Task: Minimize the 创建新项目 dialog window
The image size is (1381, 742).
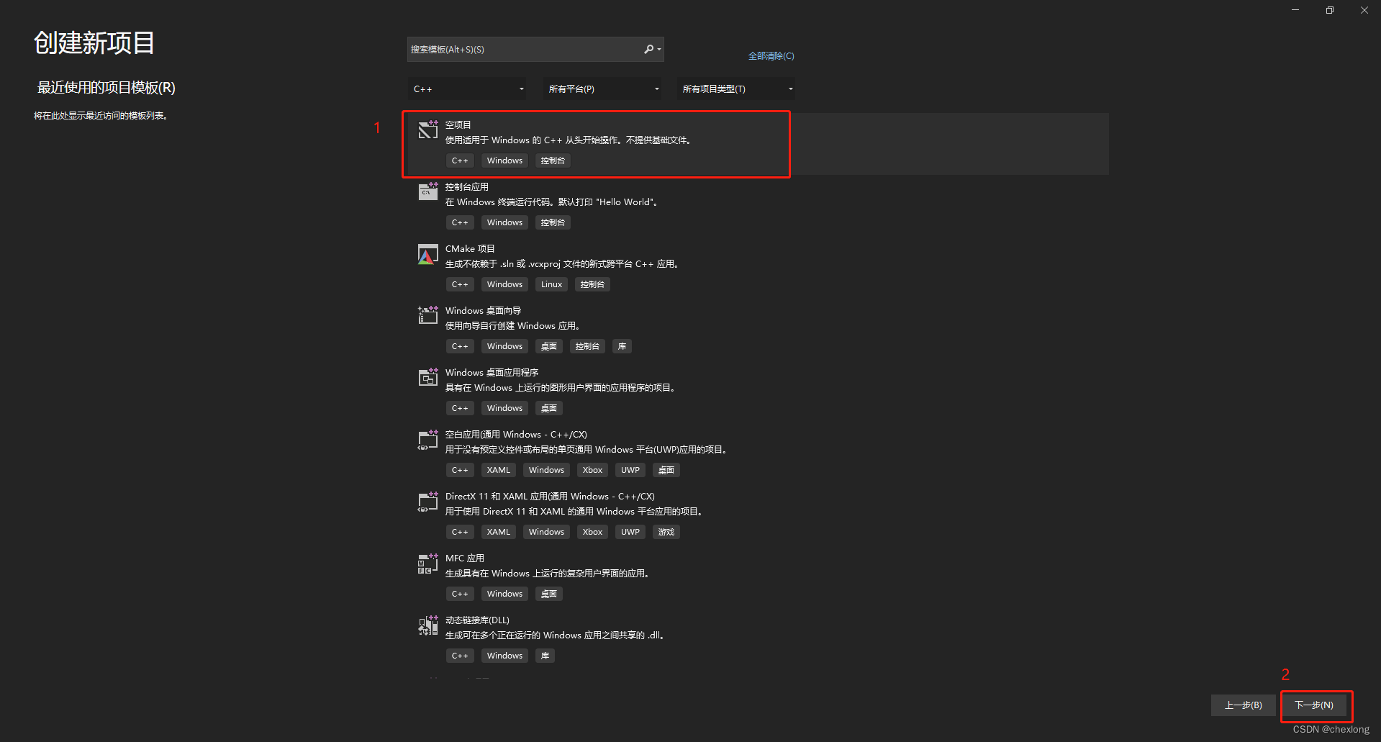Action: [x=1295, y=10]
